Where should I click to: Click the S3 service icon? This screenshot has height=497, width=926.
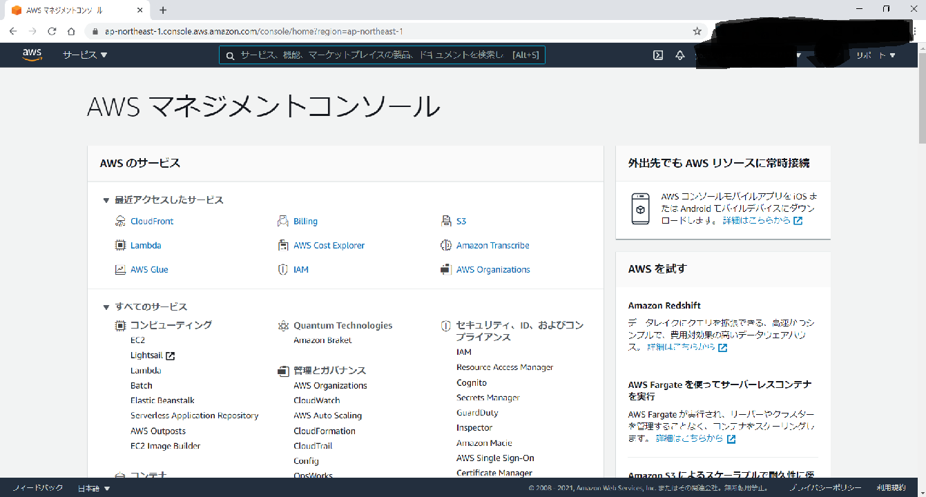click(x=446, y=222)
